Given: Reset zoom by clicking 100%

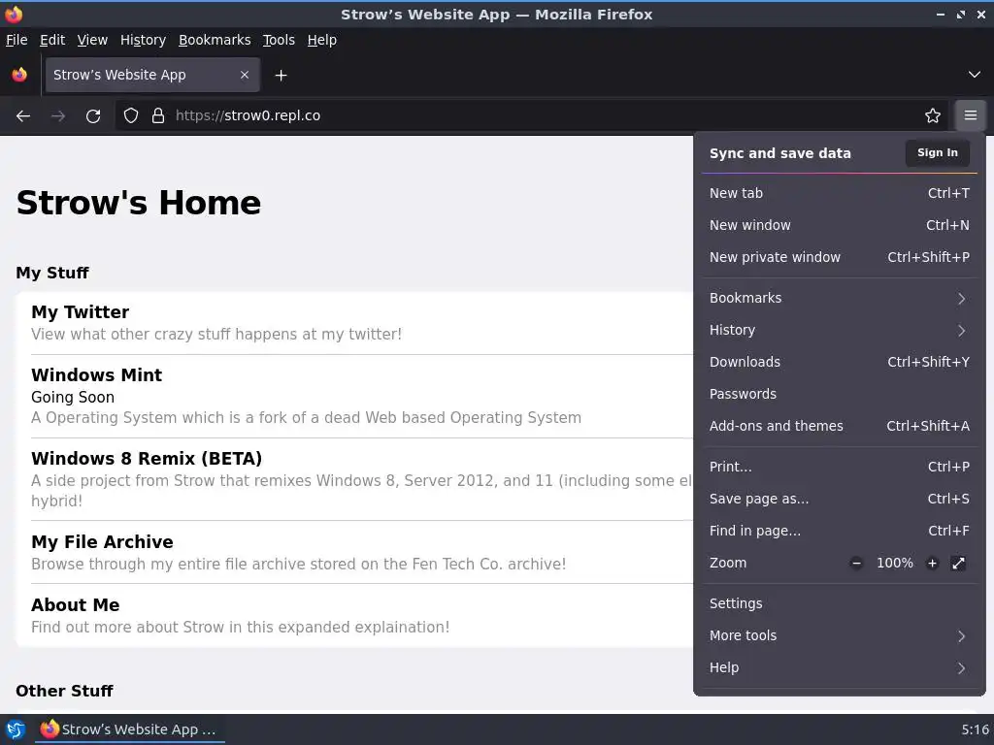Looking at the screenshot, I should (x=894, y=564).
